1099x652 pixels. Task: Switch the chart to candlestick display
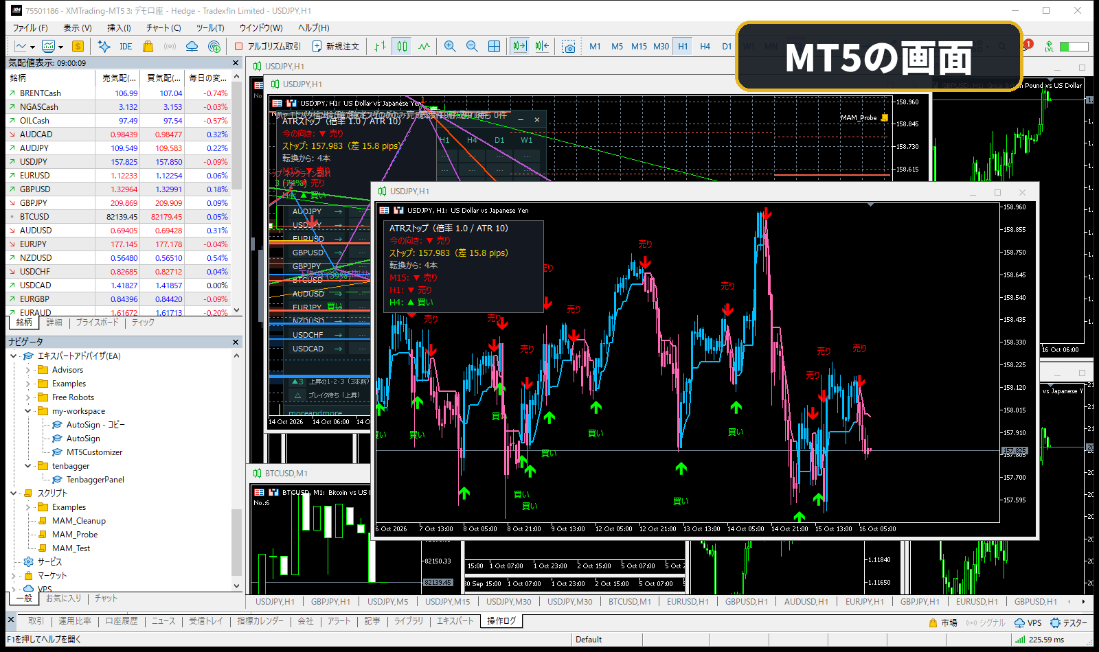click(403, 47)
